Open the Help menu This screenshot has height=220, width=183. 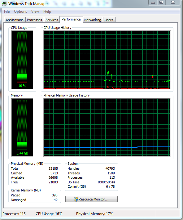(x=47, y=11)
